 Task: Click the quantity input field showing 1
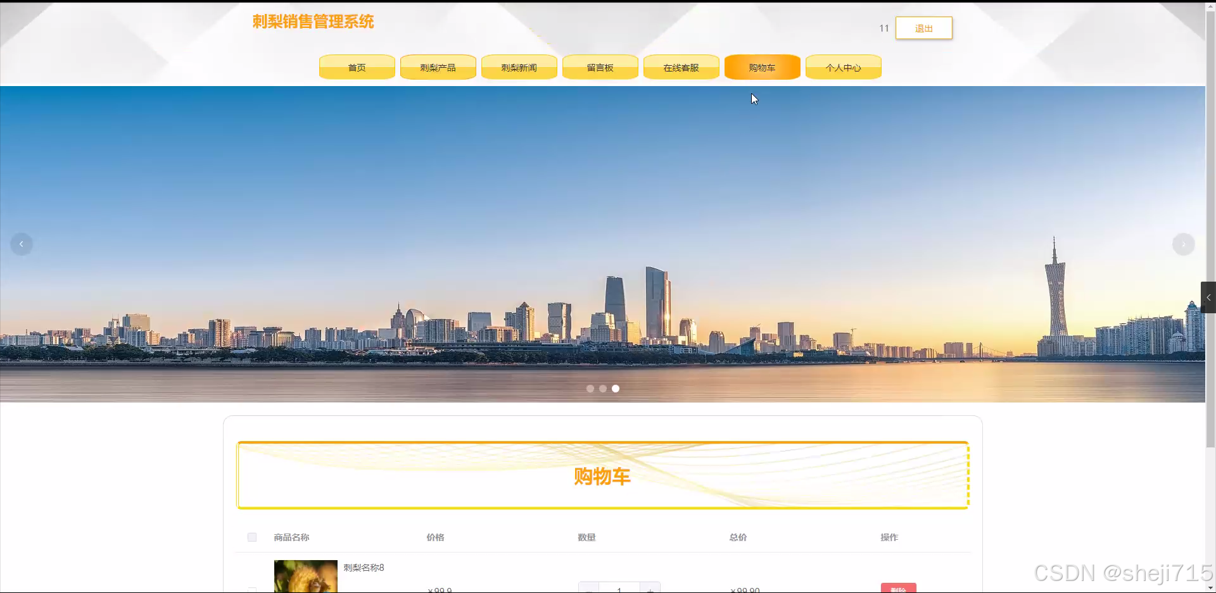[x=619, y=589]
